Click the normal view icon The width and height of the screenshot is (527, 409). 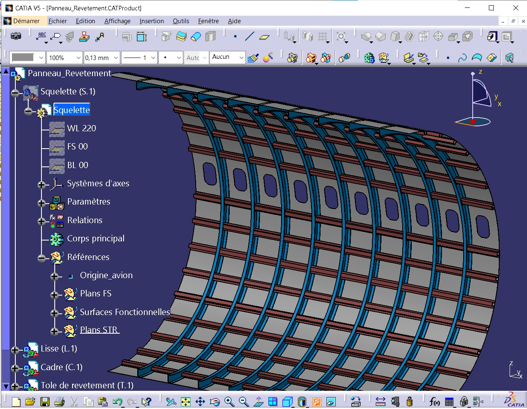coord(258,401)
